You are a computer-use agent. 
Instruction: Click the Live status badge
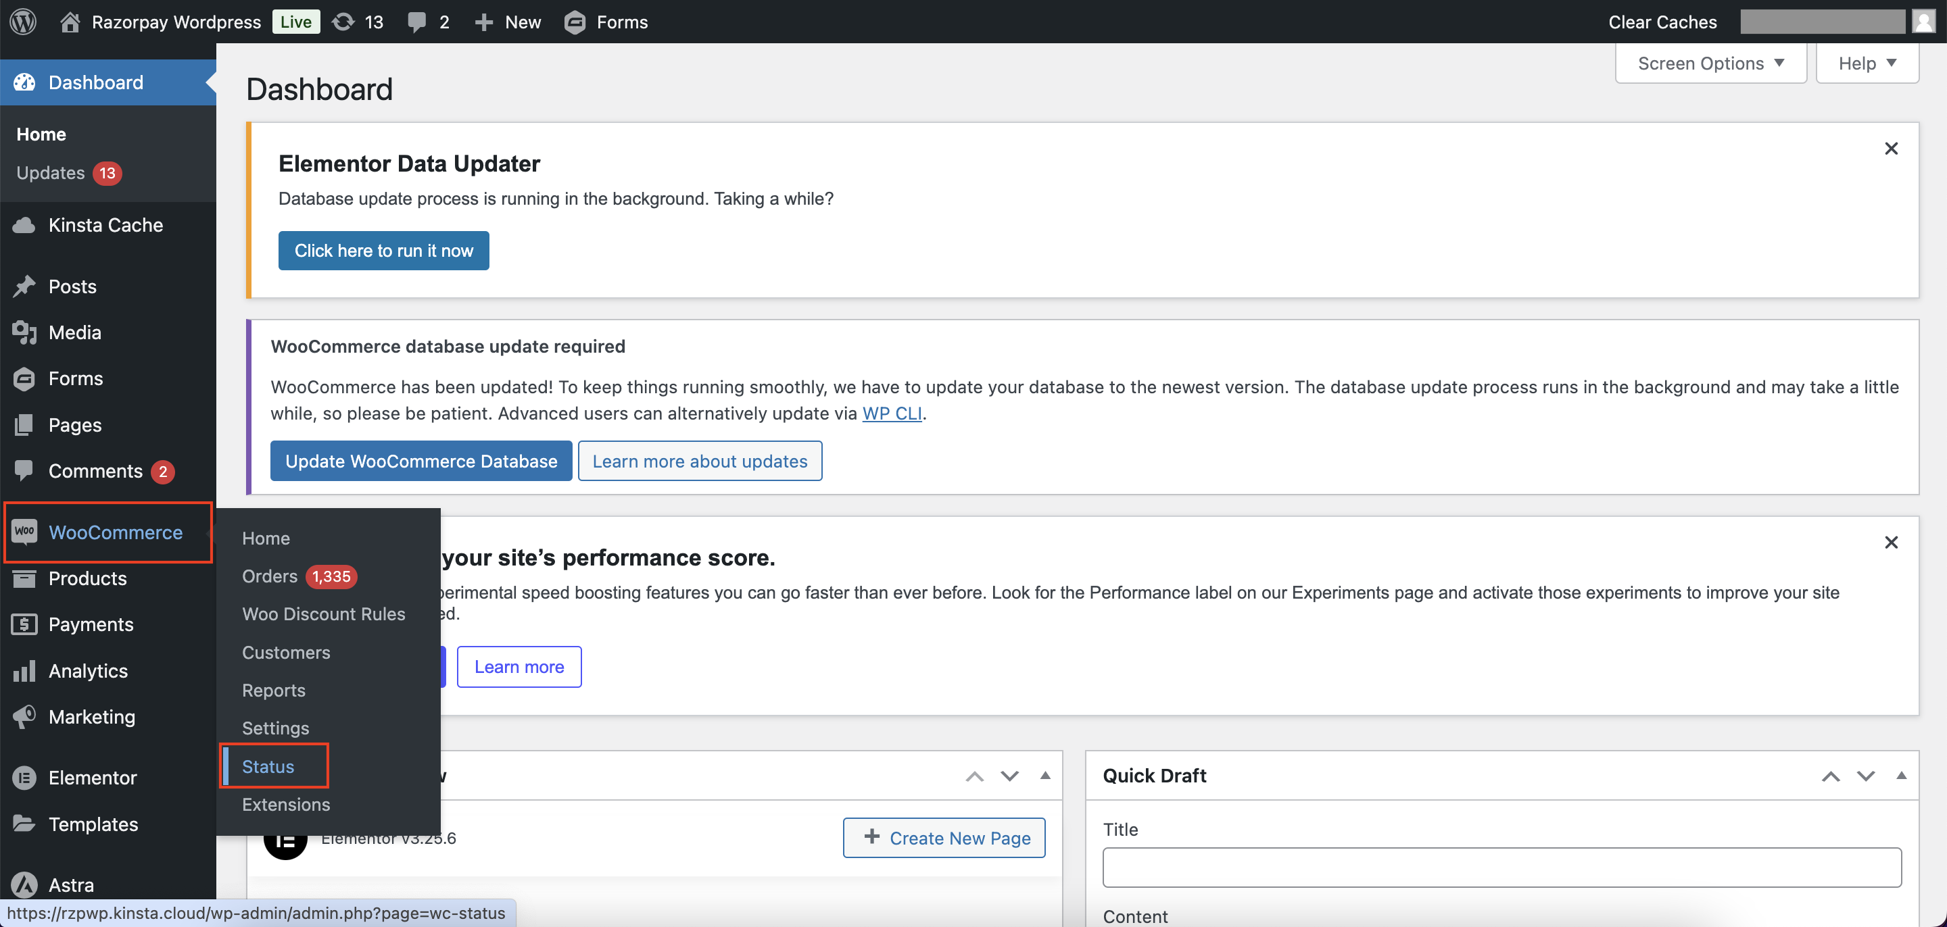point(295,21)
